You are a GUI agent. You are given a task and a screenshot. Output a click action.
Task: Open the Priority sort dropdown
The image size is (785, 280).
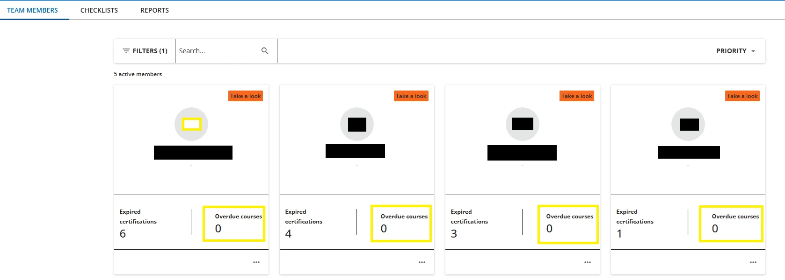(735, 51)
